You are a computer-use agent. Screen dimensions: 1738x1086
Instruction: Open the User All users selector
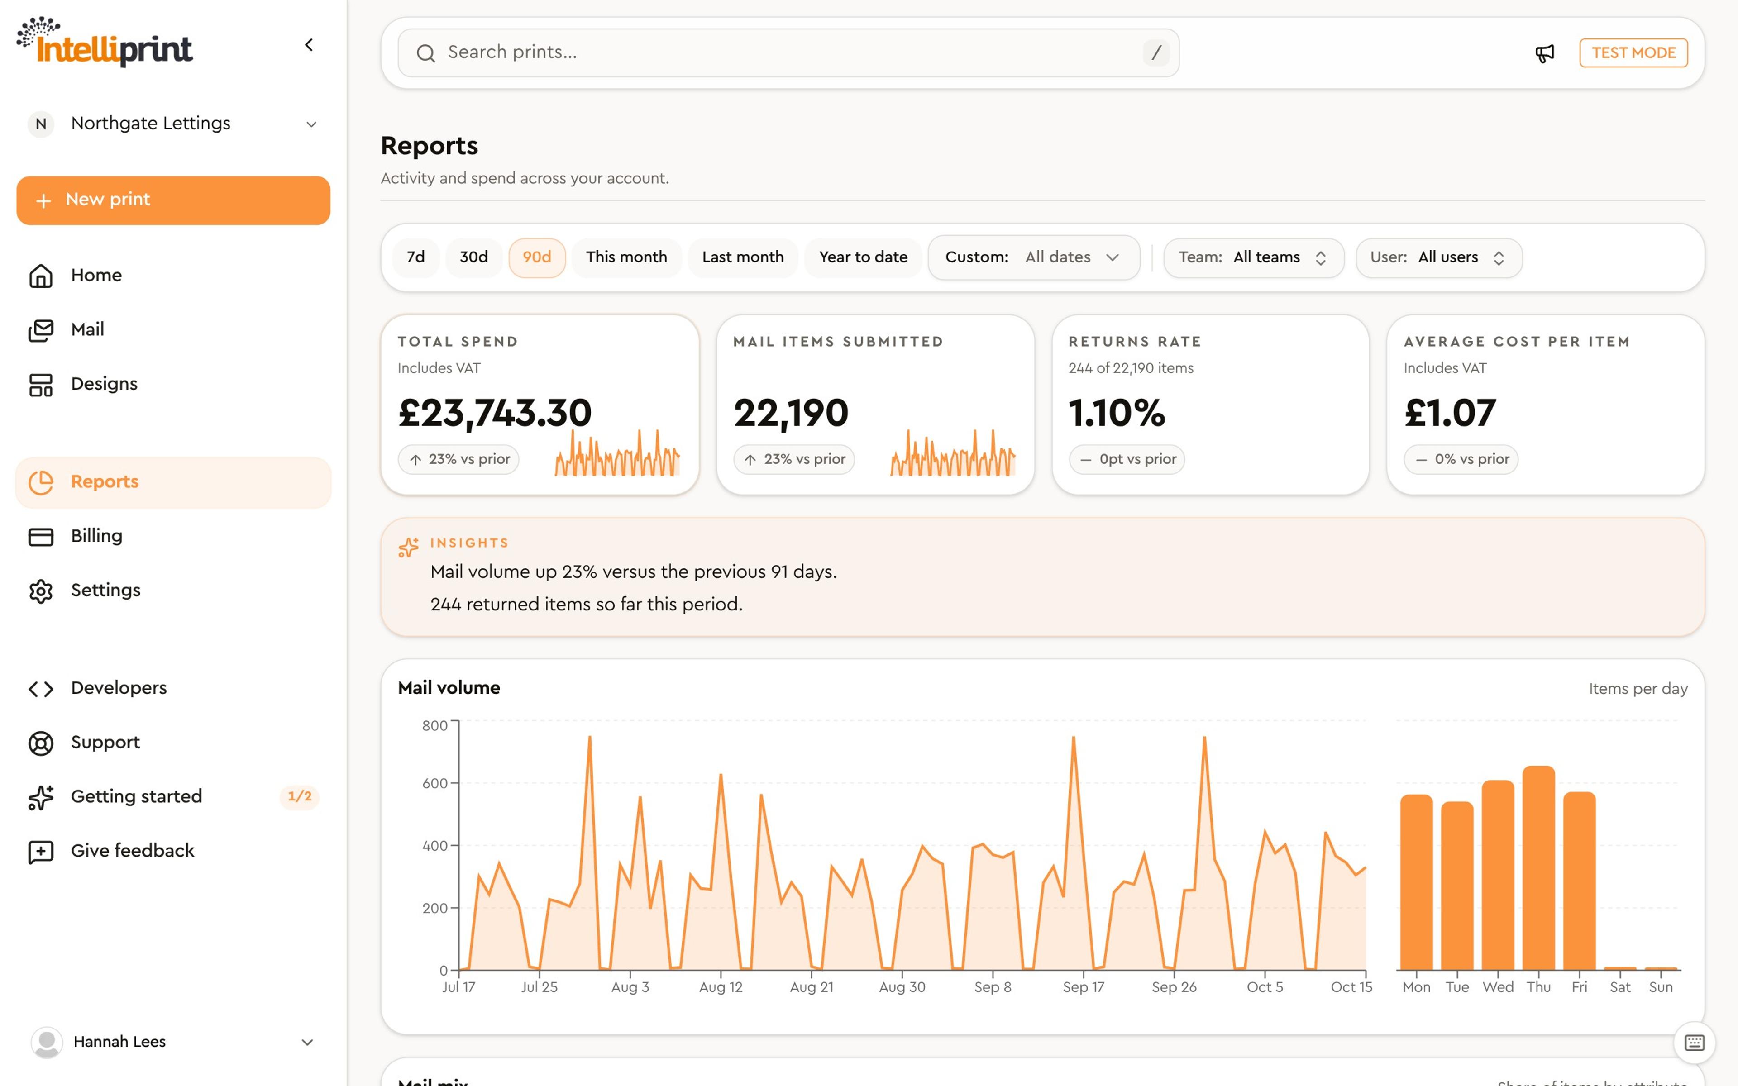coord(1438,257)
